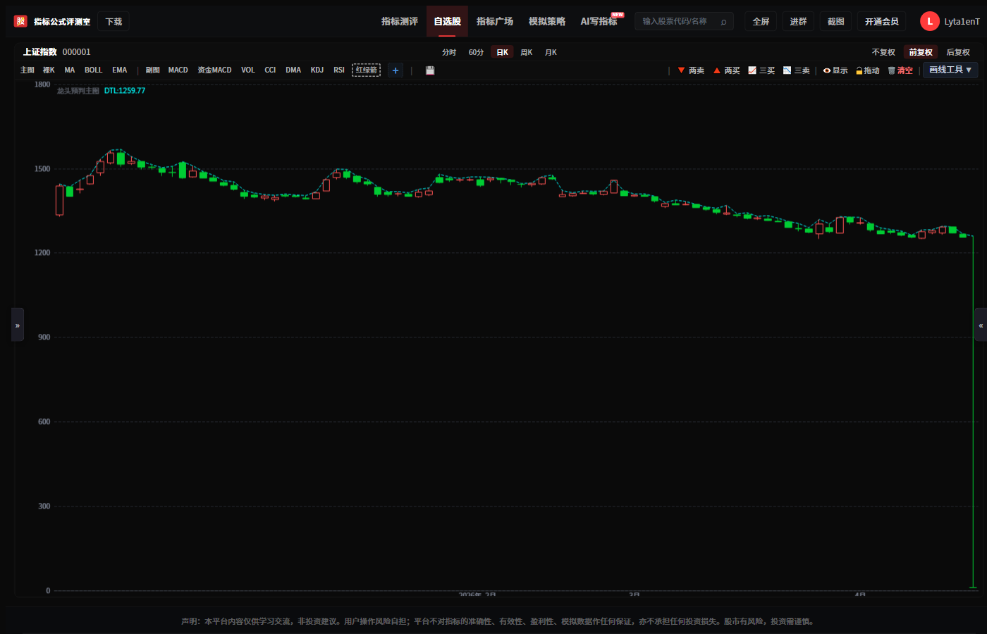
Task: Select the DMA sub-chart indicator
Action: point(293,70)
